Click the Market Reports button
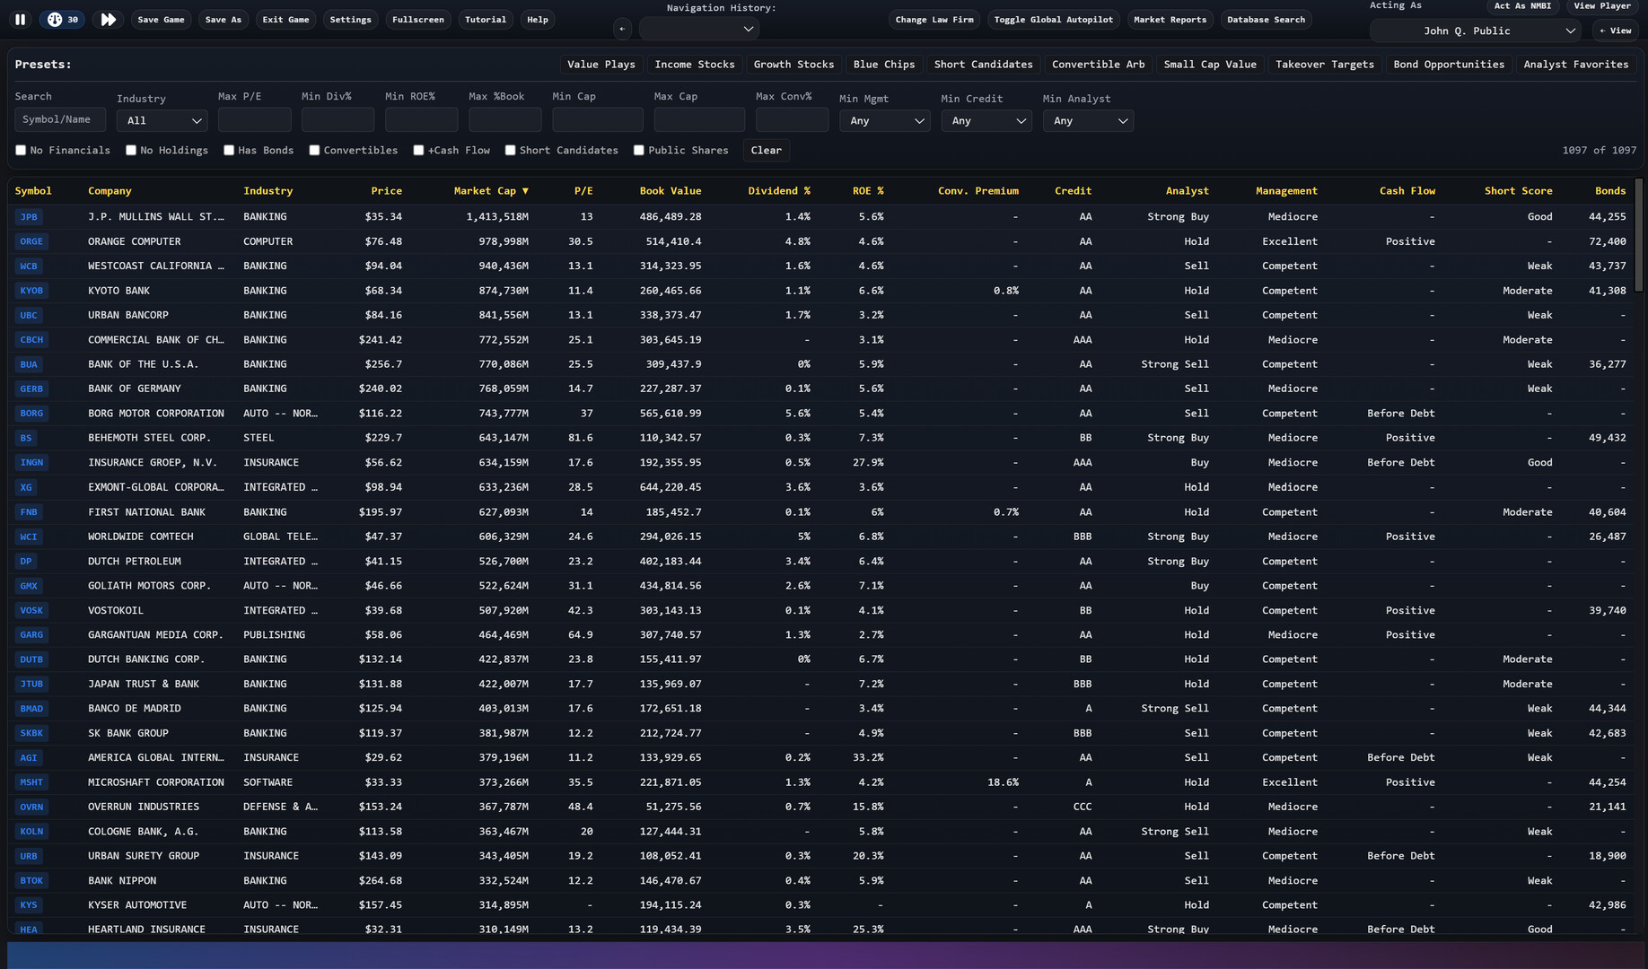1648x969 pixels. coord(1170,20)
